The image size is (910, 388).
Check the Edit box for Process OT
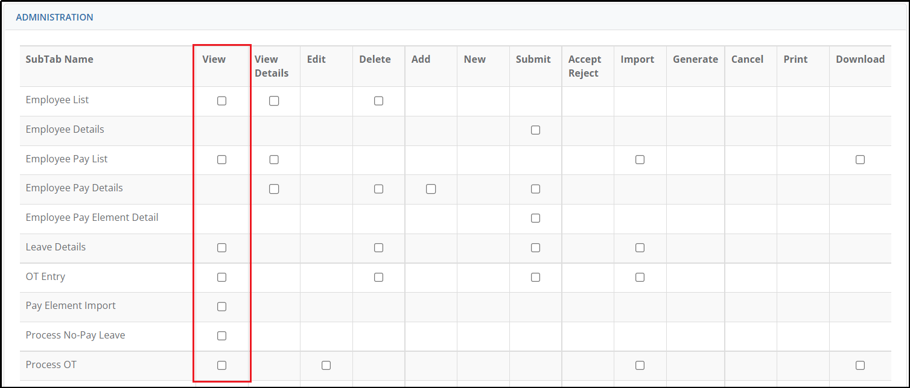click(x=326, y=365)
